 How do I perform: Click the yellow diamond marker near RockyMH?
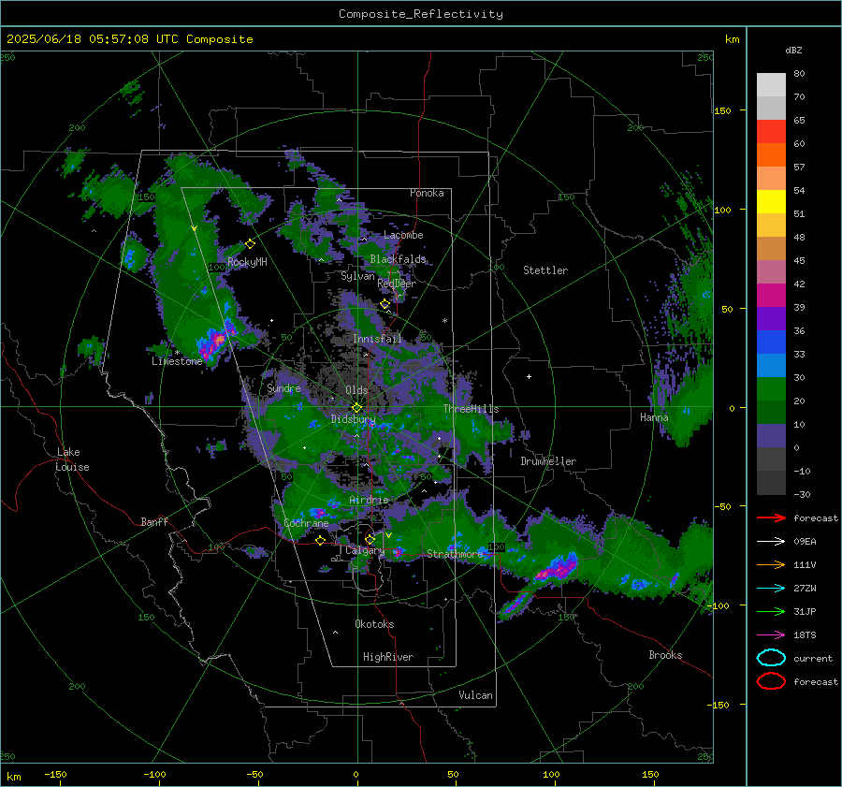pos(250,244)
